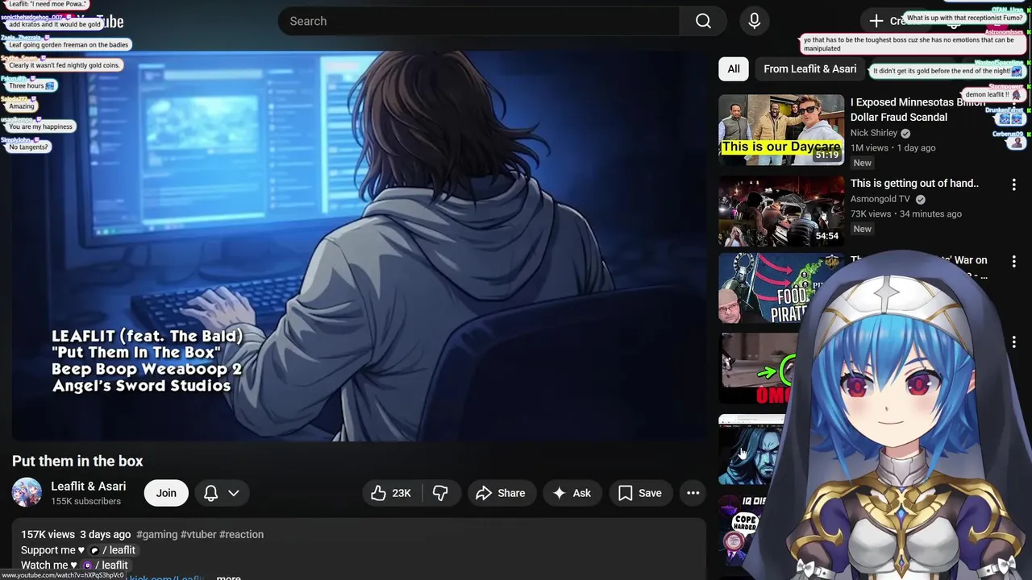Open options menu for Food Pirates video

pyautogui.click(x=1014, y=262)
